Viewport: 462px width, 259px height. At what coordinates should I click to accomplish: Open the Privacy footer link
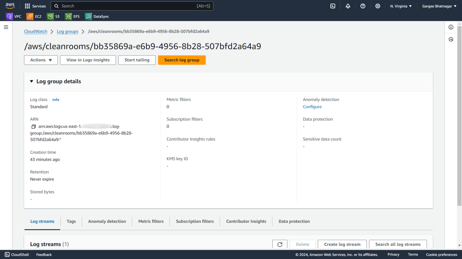point(393,254)
